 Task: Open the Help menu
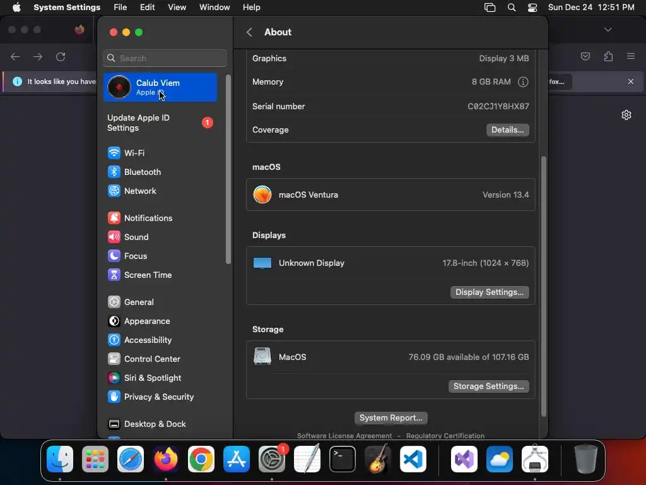click(251, 8)
